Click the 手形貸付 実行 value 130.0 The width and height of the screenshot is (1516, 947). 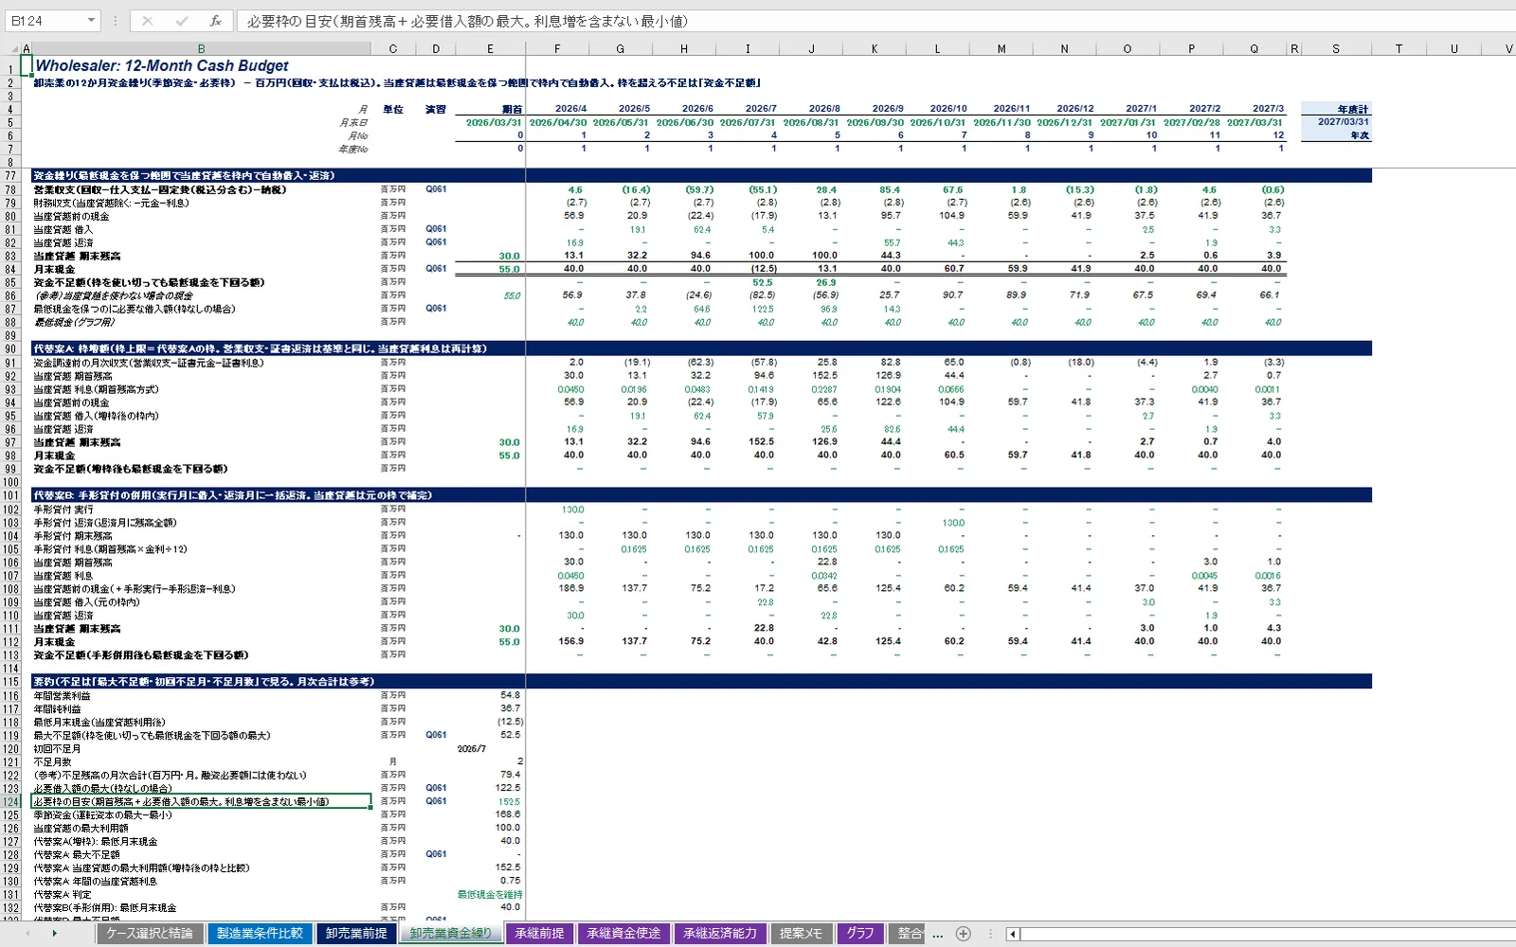tap(572, 509)
